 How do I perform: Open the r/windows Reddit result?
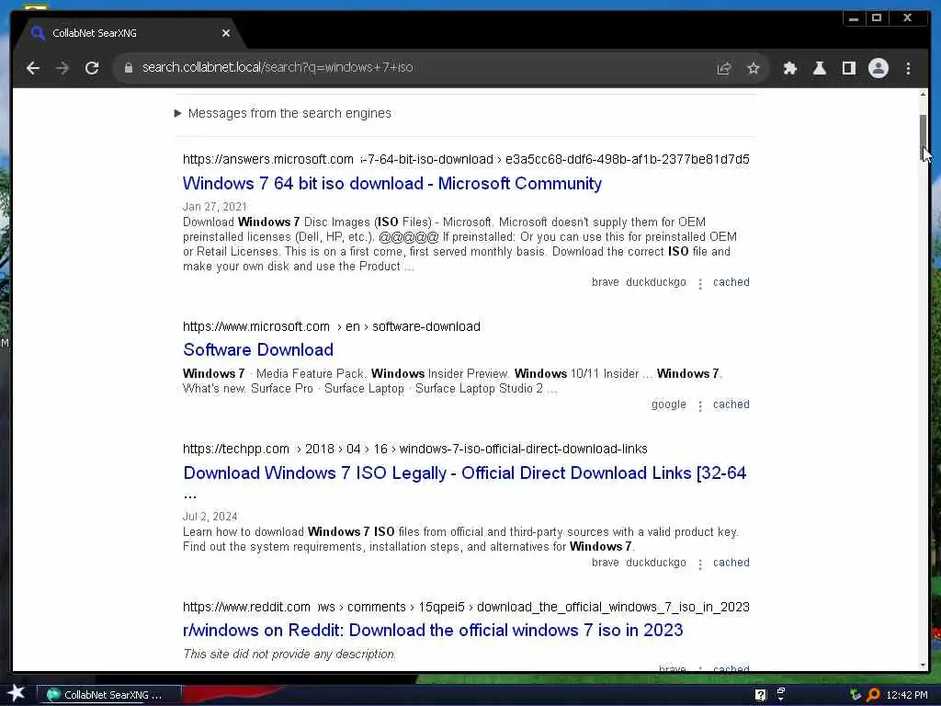pyautogui.click(x=433, y=630)
